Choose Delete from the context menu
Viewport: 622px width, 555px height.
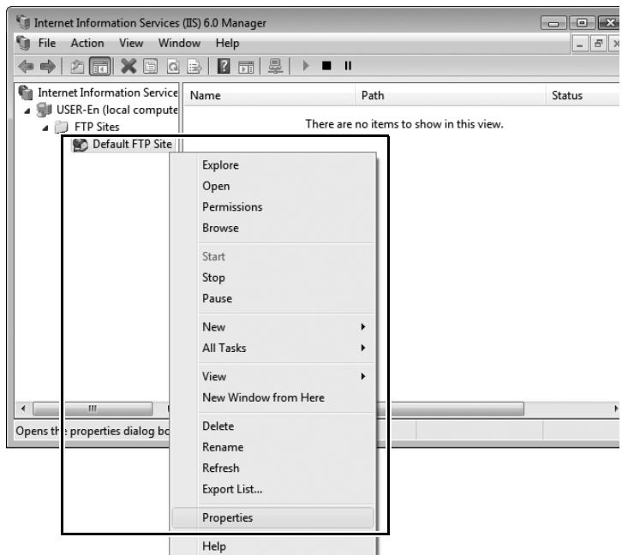(273, 427)
